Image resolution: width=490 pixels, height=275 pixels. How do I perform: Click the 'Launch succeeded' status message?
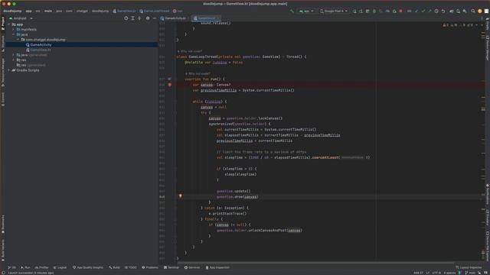[31, 273]
